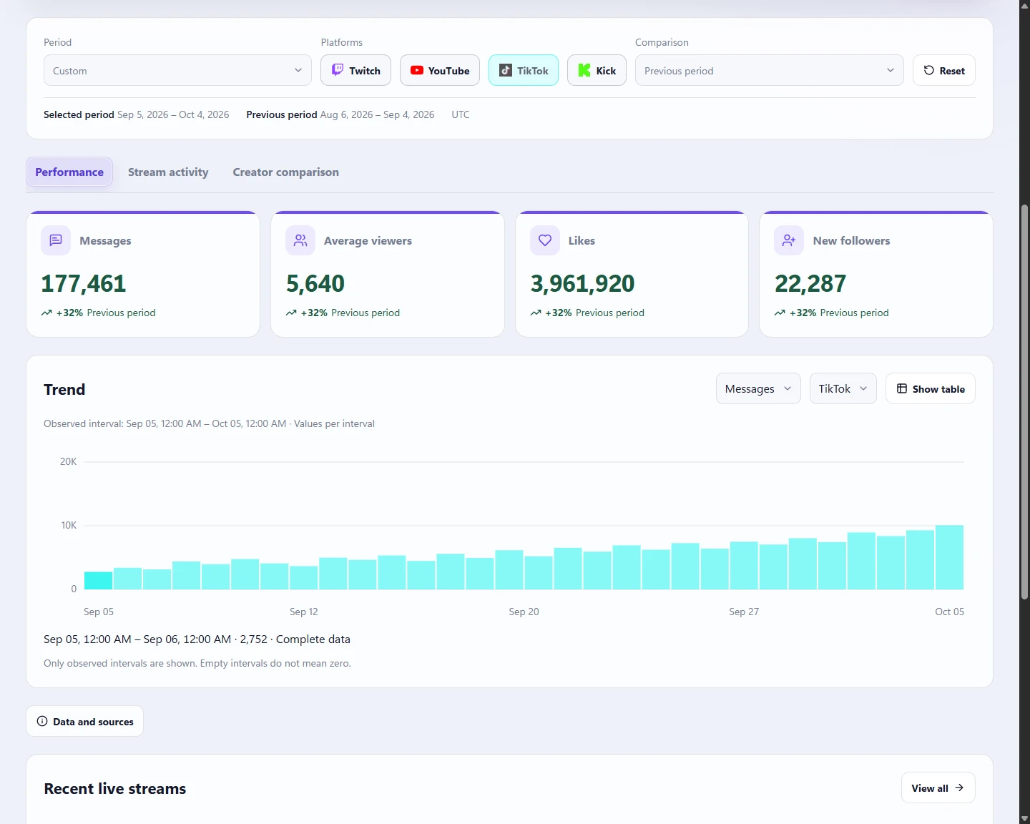Open the Comparison Previous period dropdown
Viewport: 1030px width, 824px height.
[x=770, y=70]
